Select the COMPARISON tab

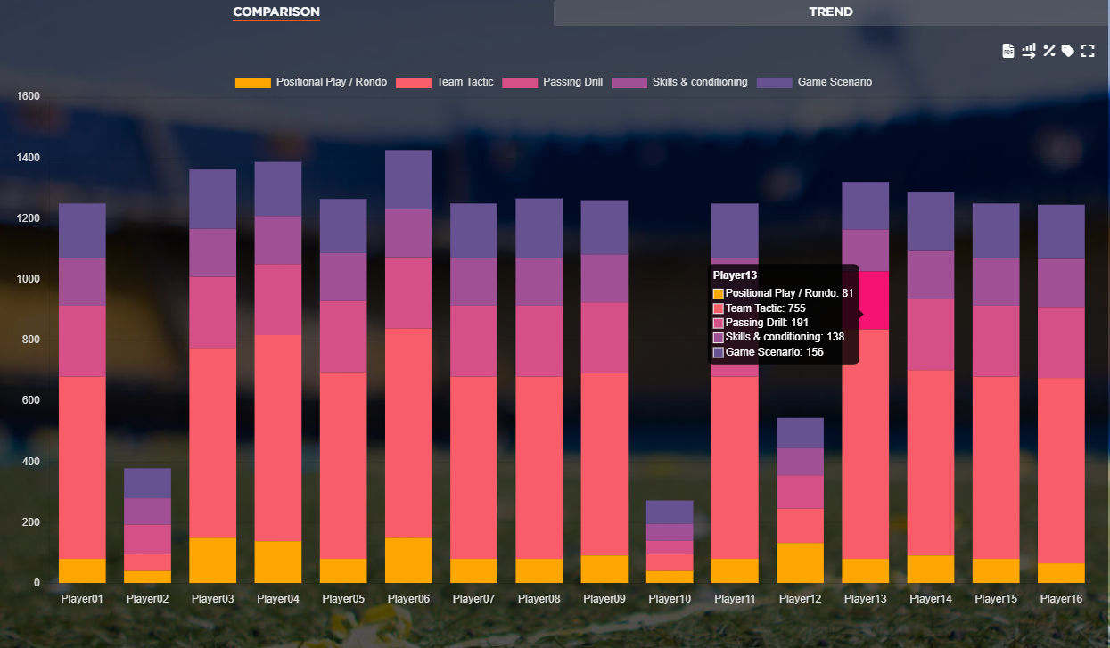tap(276, 12)
